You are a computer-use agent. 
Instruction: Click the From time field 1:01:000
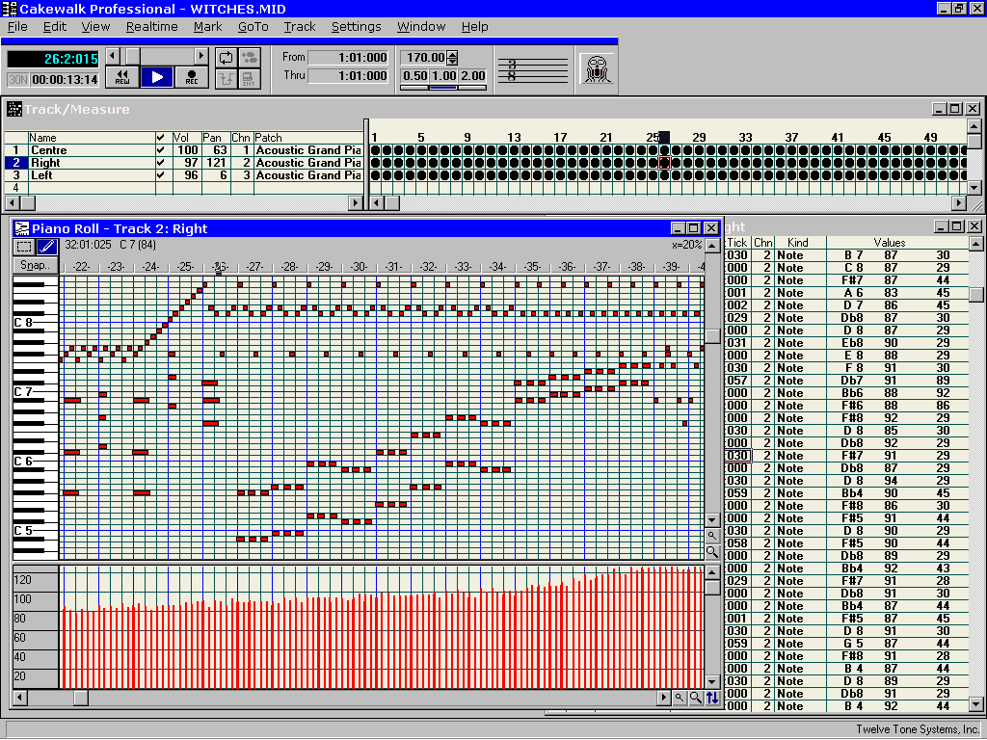coord(349,57)
